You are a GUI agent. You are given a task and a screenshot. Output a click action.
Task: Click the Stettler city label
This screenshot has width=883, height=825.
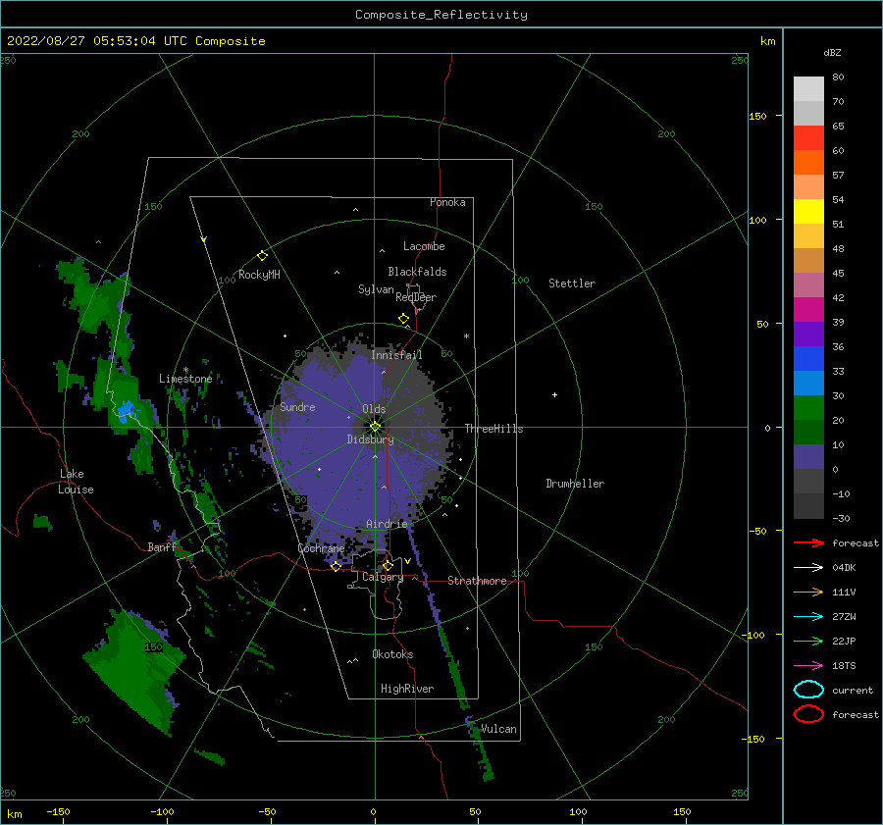[572, 284]
